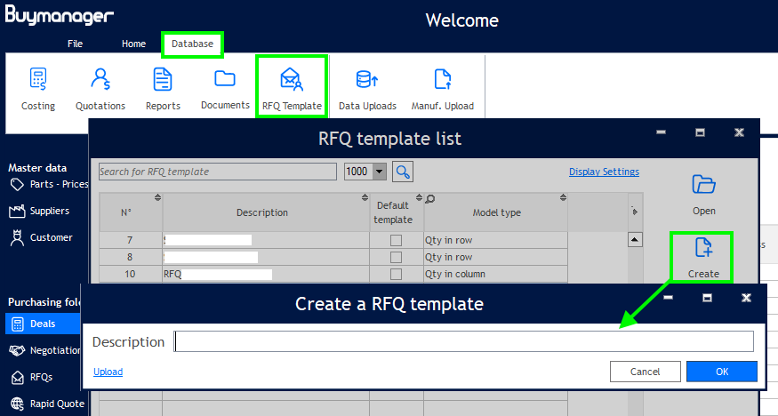Tick Default template checkbox for row 7
The width and height of the screenshot is (778, 416).
tap(396, 240)
